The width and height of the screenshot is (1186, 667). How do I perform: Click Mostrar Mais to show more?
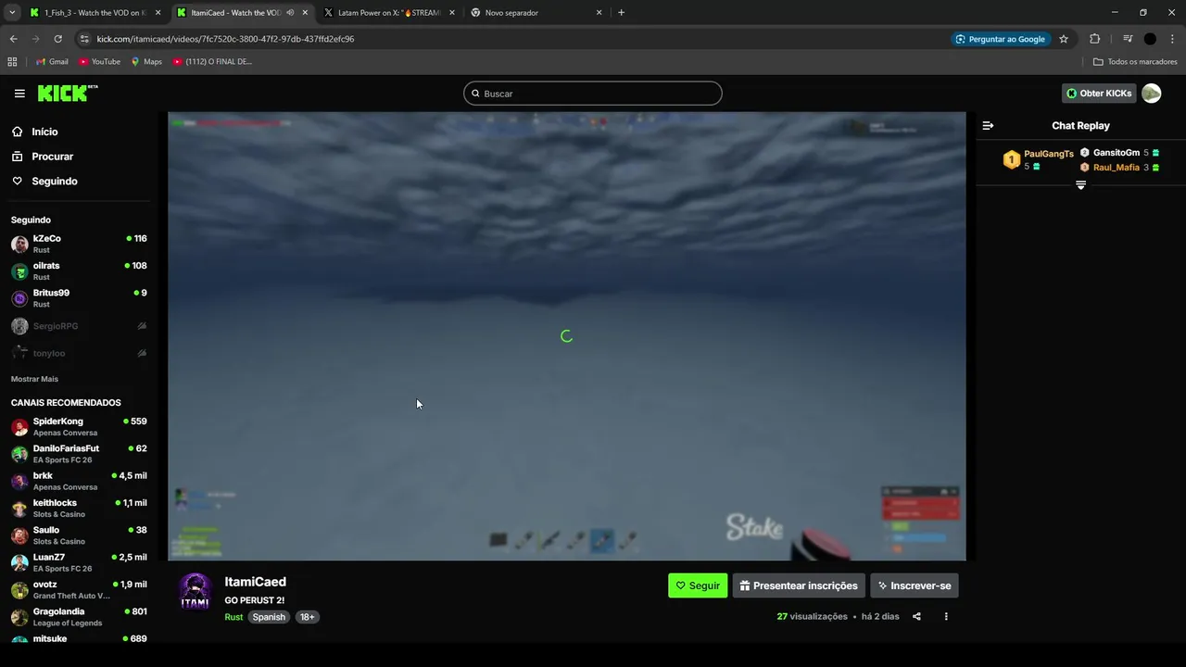point(34,379)
